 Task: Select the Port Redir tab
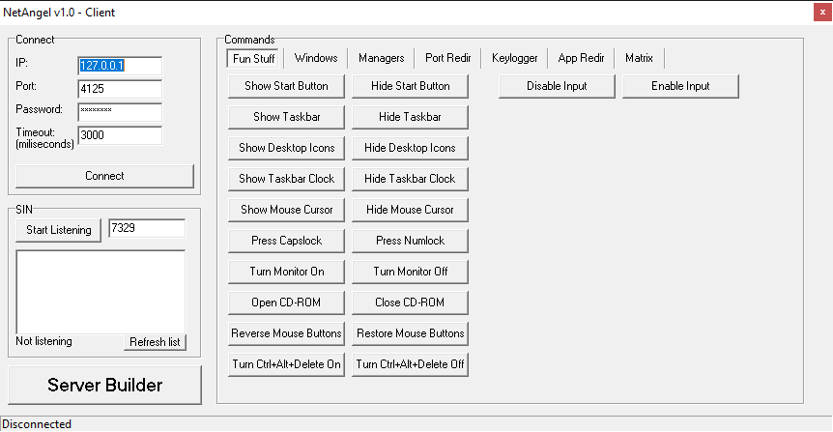coord(447,58)
